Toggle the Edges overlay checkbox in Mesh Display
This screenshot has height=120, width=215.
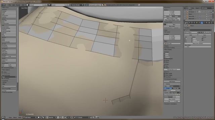point(164,54)
